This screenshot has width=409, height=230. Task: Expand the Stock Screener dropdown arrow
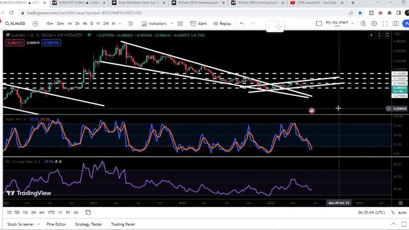[x=38, y=224]
